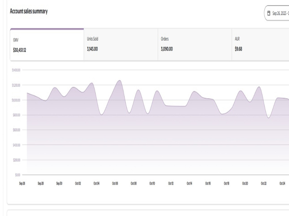
Task: Click the Oct 02 x-axis label
Action: (78, 183)
